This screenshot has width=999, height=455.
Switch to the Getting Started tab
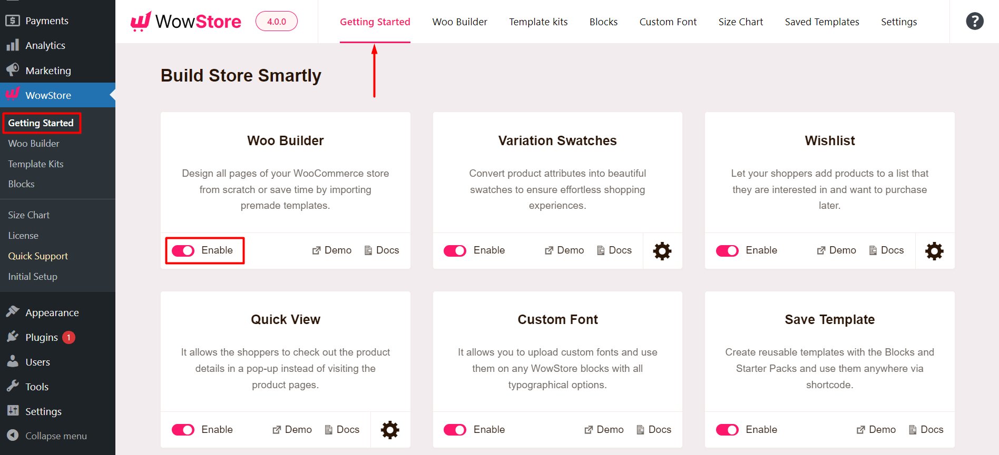[x=375, y=22]
